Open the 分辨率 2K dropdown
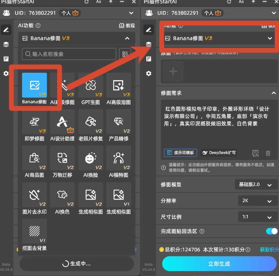The width and height of the screenshot is (279, 276). tap(258, 201)
